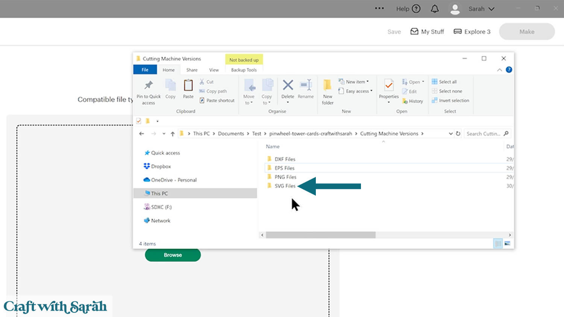
Task: Click the horizontal scrollbar thumb in file list
Action: (320, 235)
